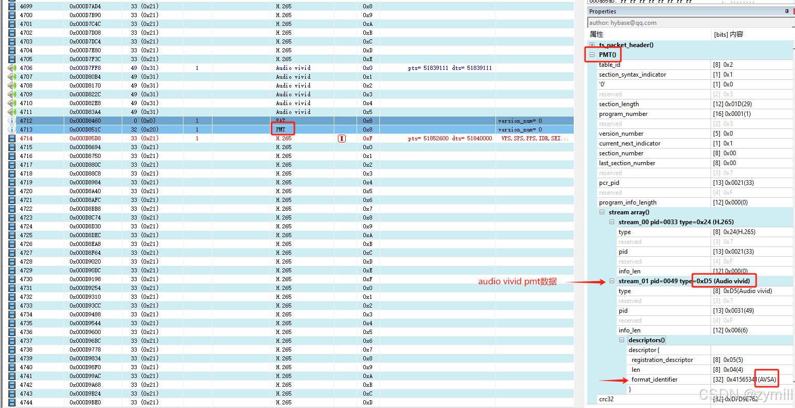
Task: Collapse stream_00 pid=0033 H.265 node
Action: pyautogui.click(x=612, y=222)
